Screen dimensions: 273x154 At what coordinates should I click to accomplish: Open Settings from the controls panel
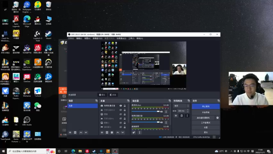[206, 127]
